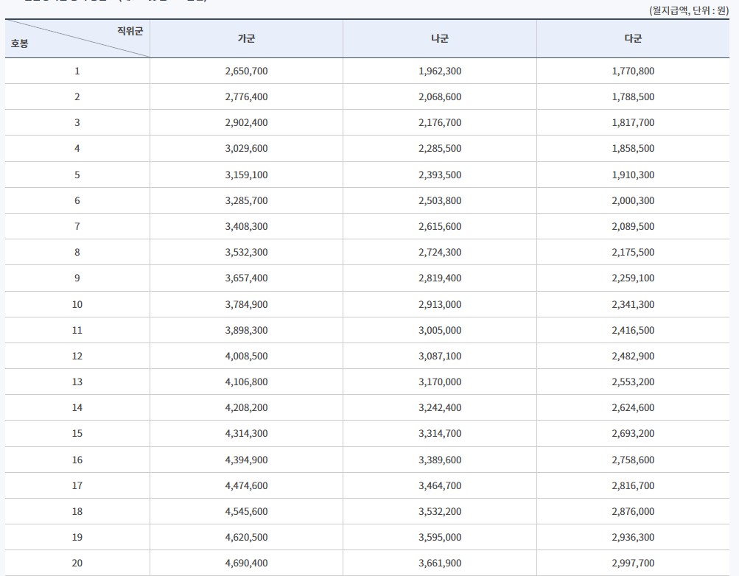Select the value 1,910,300
Viewport: 739px width, 576px height.
point(633,175)
